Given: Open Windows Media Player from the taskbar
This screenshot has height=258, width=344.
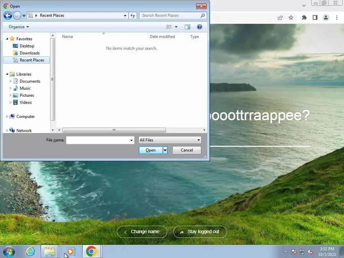Looking at the screenshot, I should (x=71, y=252).
